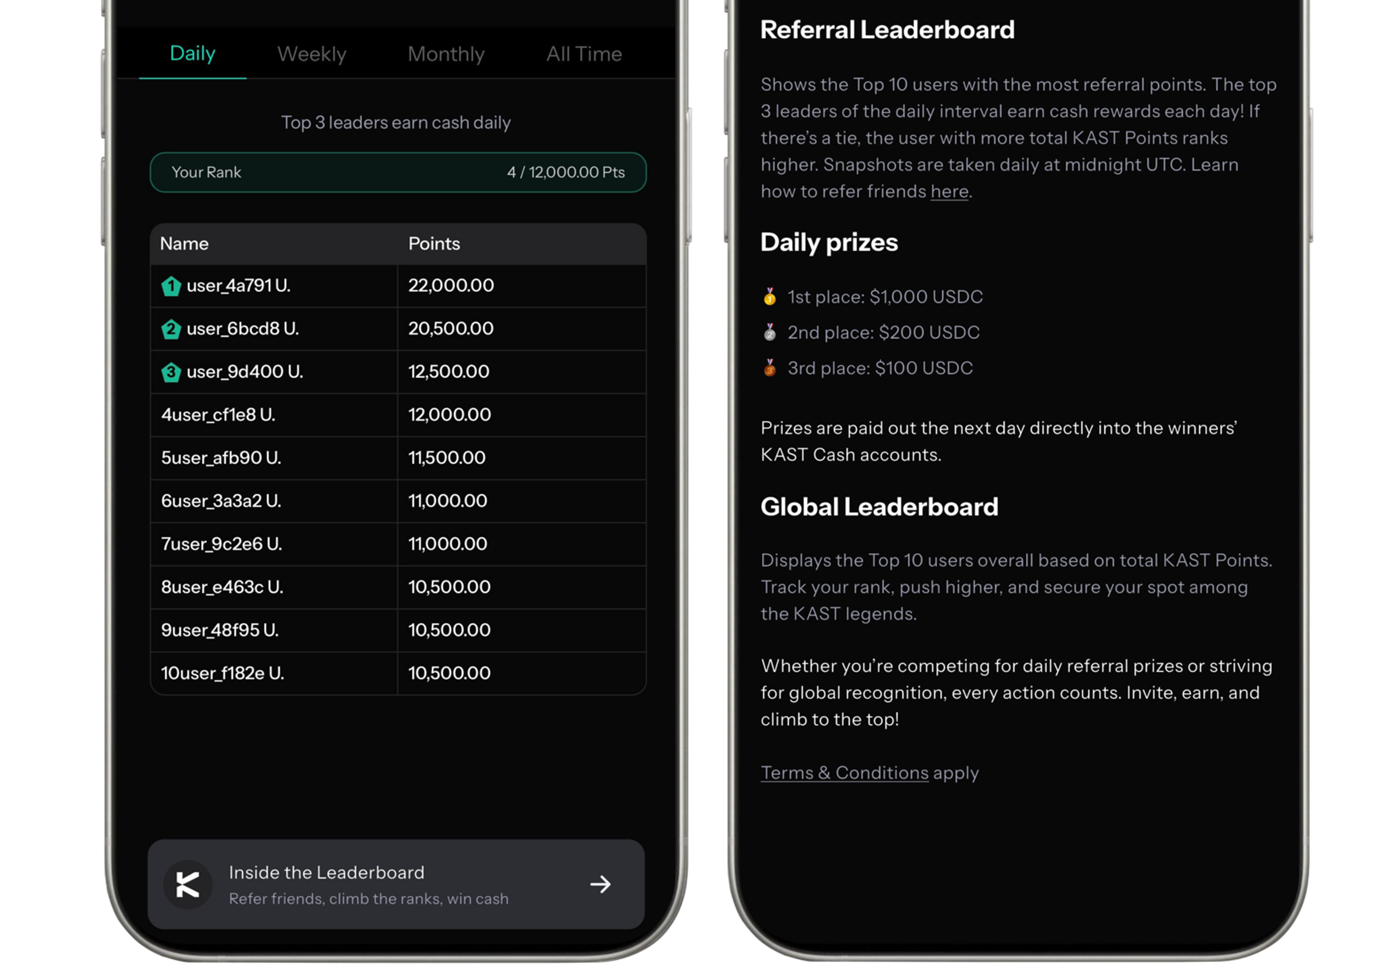Click the Name column header
Screen dimensions: 1384x973
(x=185, y=244)
